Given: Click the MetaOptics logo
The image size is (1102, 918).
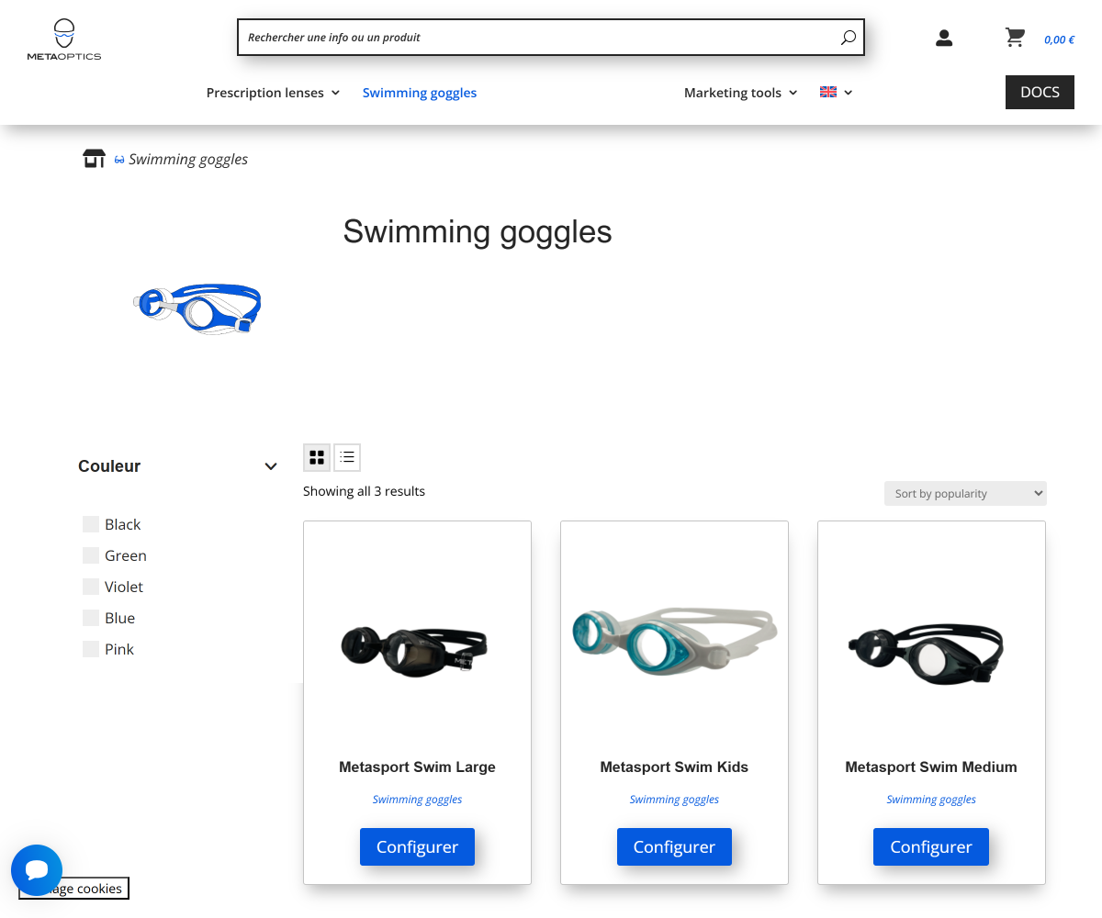Looking at the screenshot, I should click(64, 39).
